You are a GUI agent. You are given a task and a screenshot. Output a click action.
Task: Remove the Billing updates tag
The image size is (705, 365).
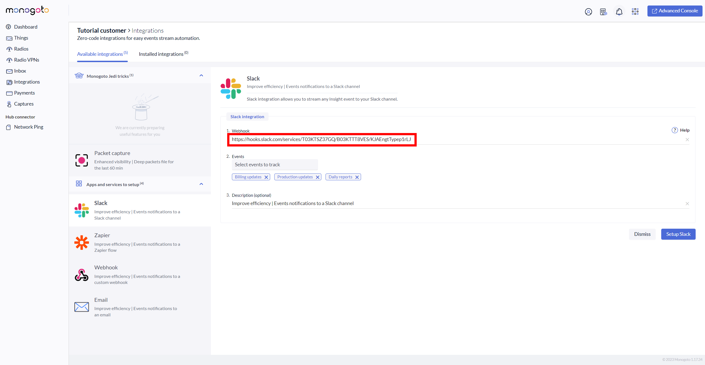point(266,177)
